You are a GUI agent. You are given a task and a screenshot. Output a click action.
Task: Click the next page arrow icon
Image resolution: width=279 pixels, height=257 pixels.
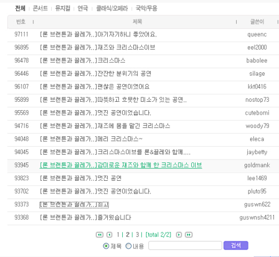(179, 235)
